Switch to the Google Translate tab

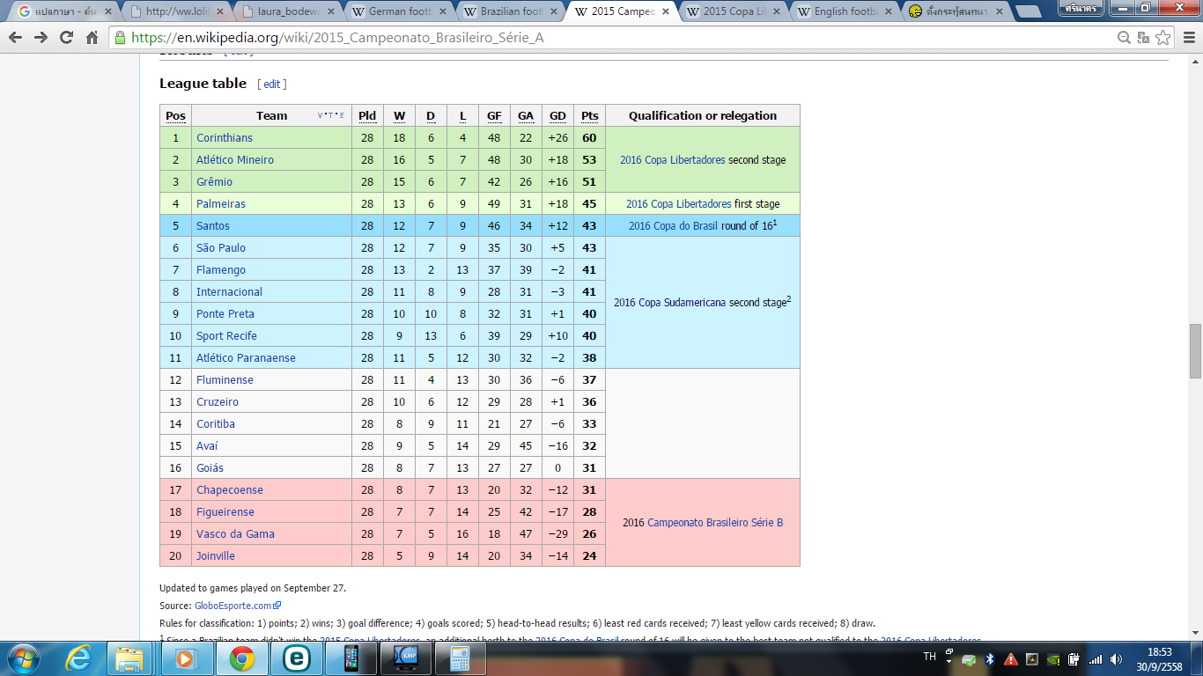[63, 11]
